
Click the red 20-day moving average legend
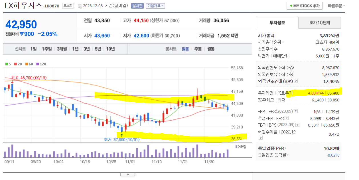(19, 64)
